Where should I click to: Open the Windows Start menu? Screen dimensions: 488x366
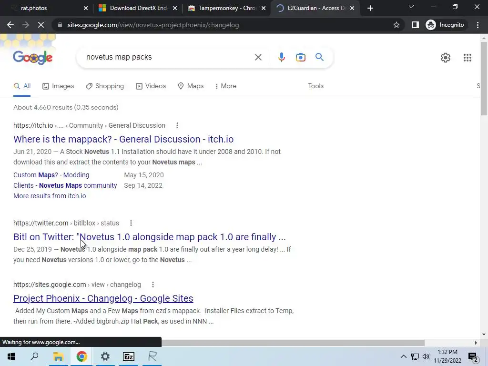11,356
